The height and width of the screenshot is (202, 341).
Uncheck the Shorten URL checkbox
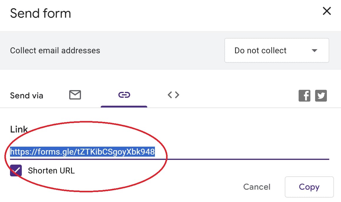(16, 170)
